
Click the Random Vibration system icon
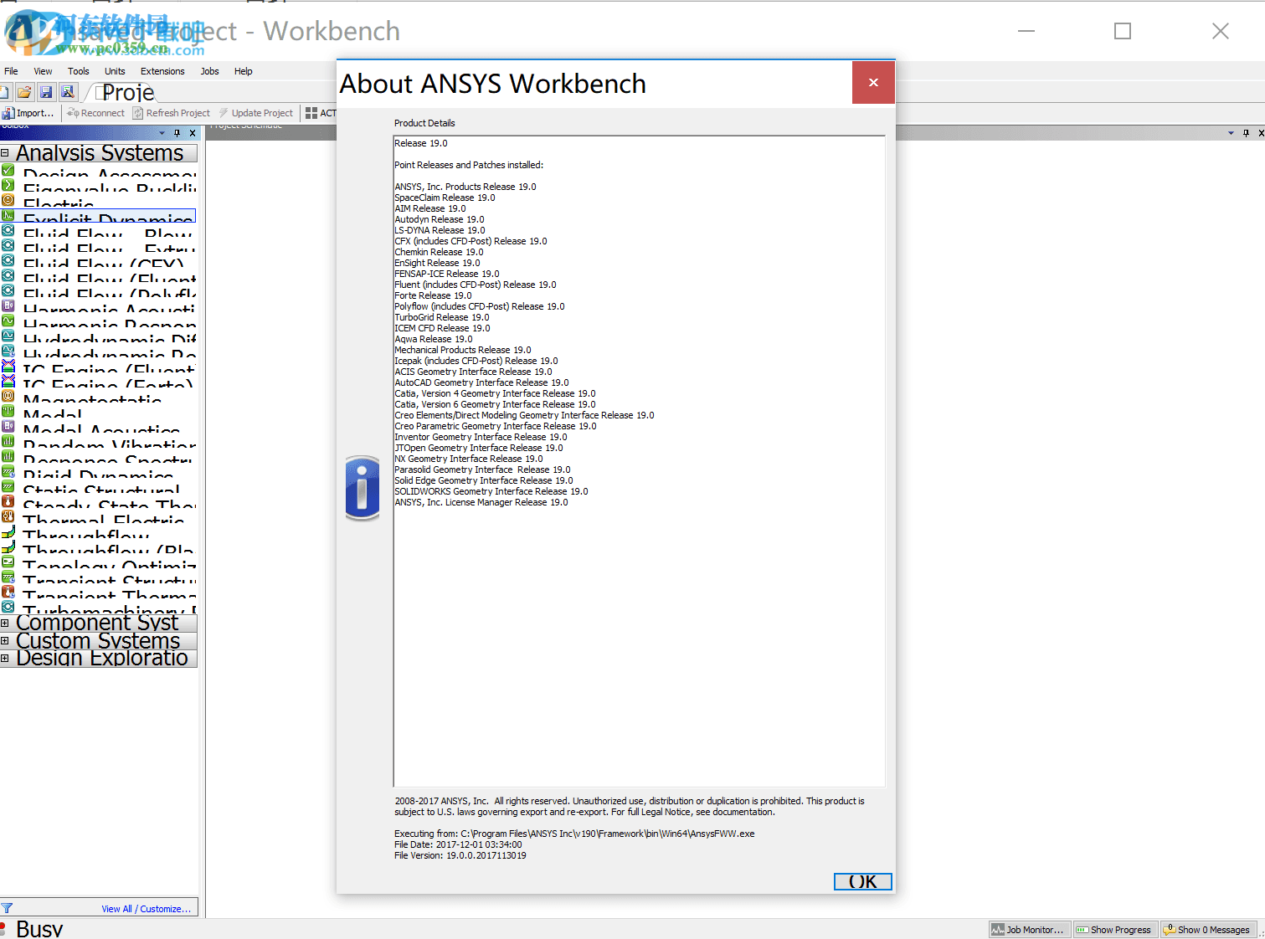point(8,441)
